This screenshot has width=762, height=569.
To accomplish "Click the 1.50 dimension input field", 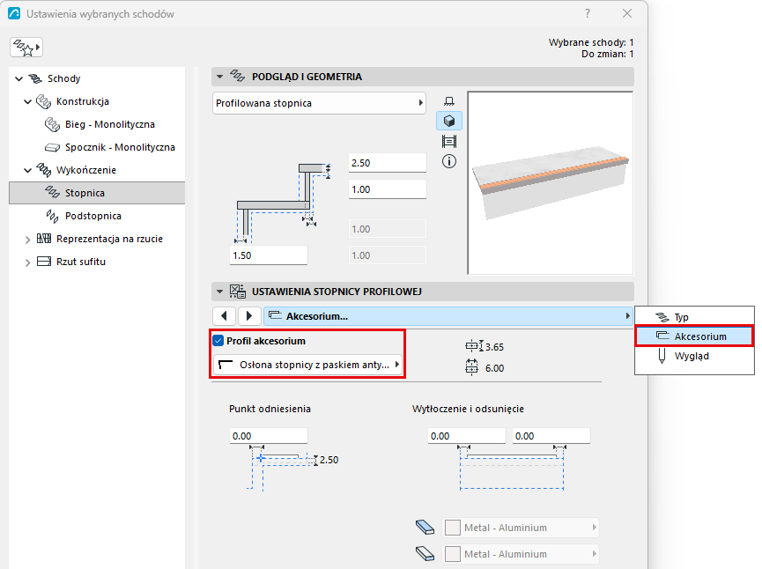I will pyautogui.click(x=269, y=255).
